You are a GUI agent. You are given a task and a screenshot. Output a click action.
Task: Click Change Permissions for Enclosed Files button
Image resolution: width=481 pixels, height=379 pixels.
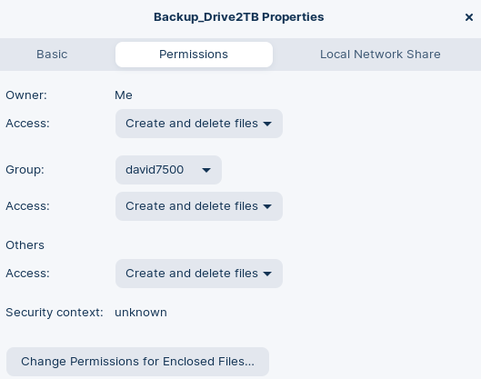coord(137,362)
